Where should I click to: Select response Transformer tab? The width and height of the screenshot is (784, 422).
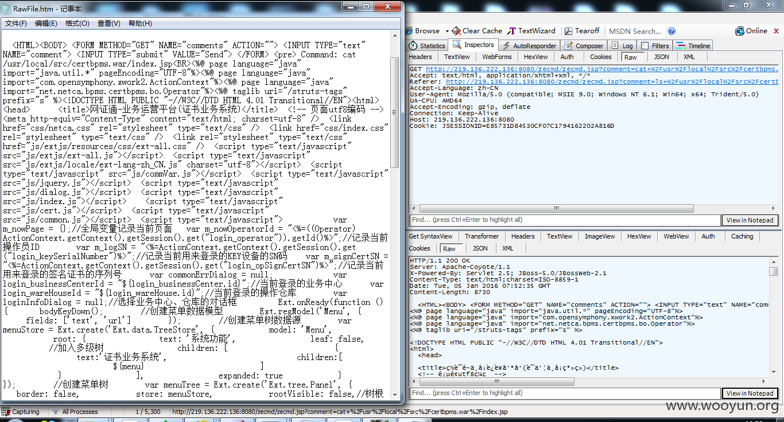click(x=482, y=236)
